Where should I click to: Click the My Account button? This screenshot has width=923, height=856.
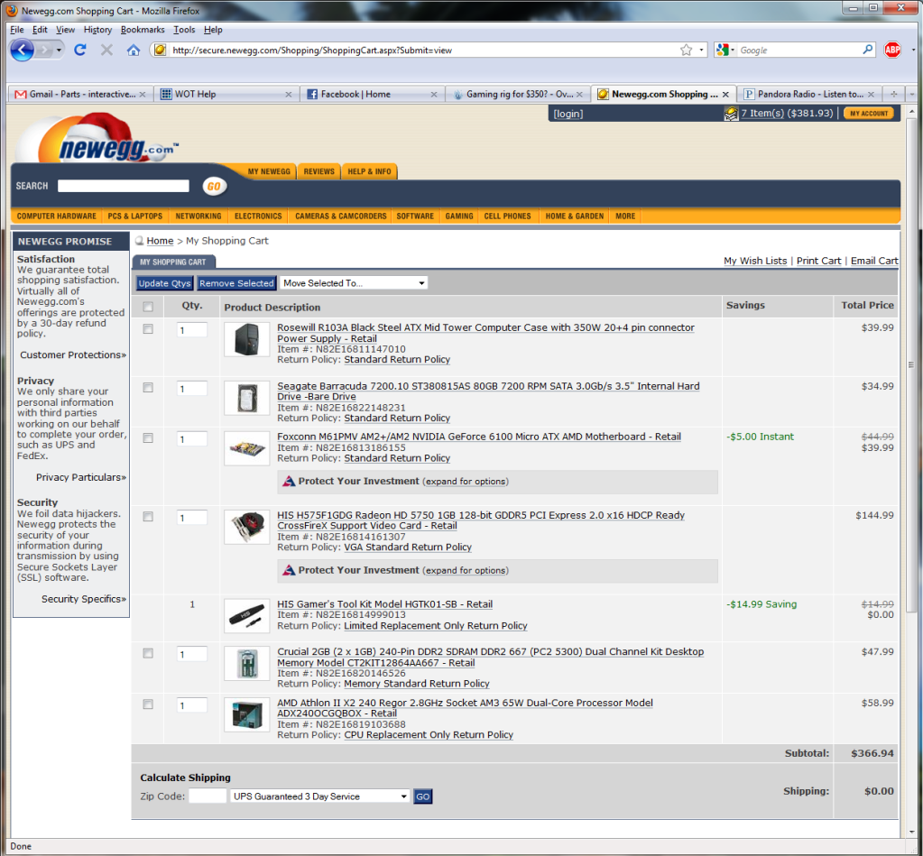869,114
